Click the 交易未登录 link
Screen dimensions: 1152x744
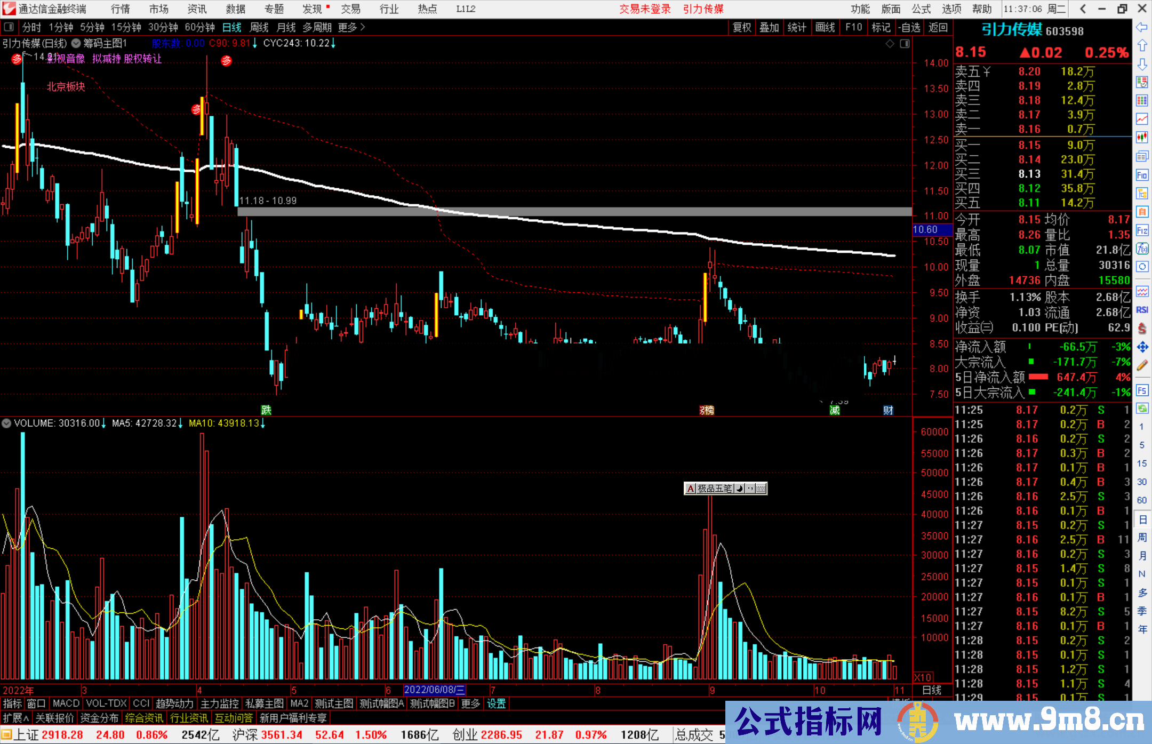click(x=645, y=9)
